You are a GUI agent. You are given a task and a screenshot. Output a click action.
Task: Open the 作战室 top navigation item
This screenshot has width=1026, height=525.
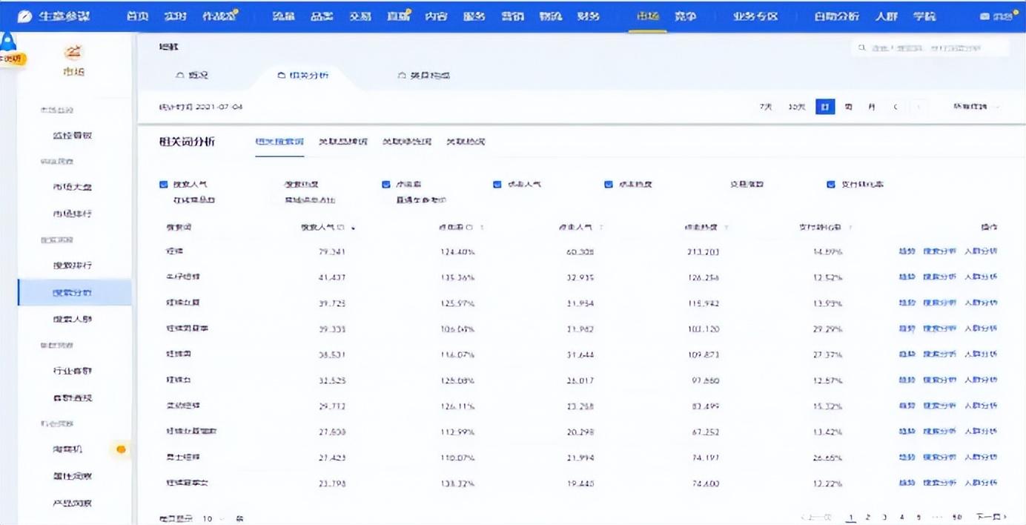click(x=219, y=16)
